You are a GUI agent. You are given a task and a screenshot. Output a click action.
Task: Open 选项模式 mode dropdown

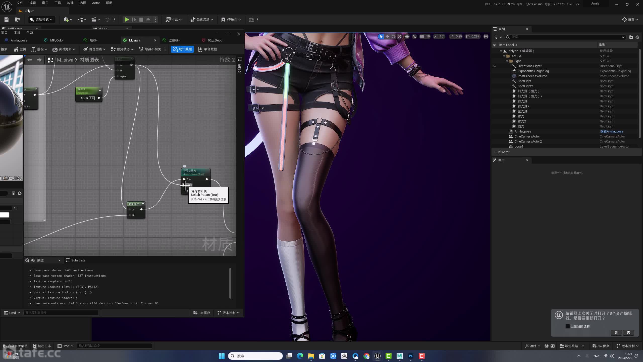click(41, 20)
